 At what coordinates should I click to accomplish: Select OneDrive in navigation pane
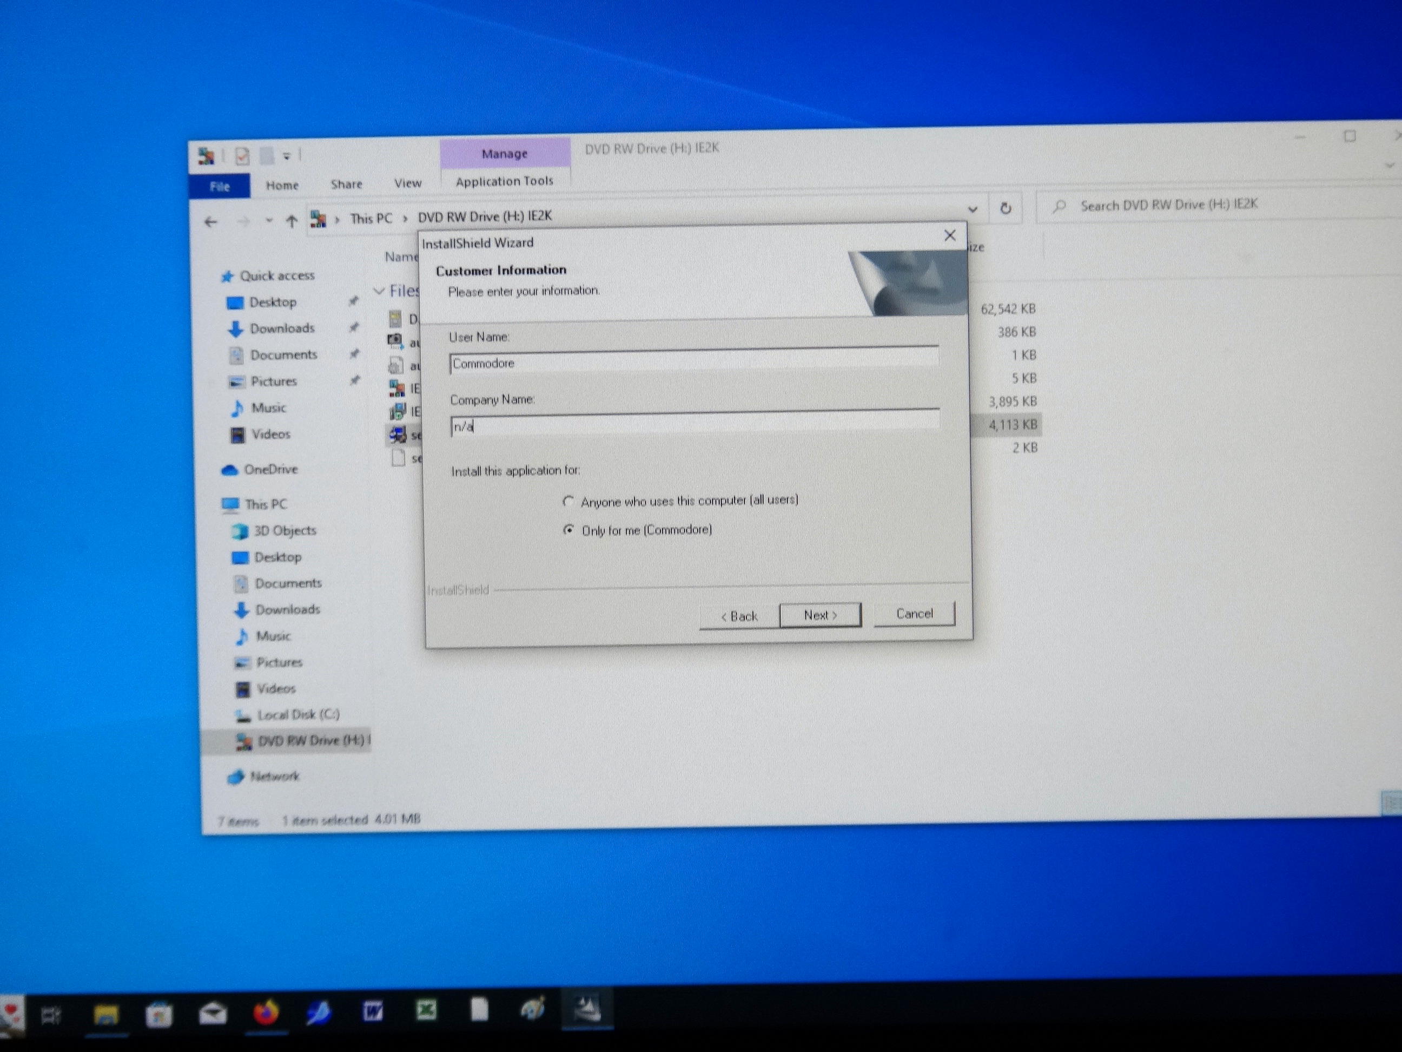click(270, 470)
